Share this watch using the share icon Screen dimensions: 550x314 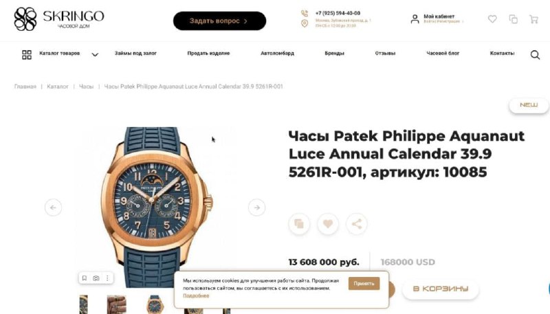[356, 223]
